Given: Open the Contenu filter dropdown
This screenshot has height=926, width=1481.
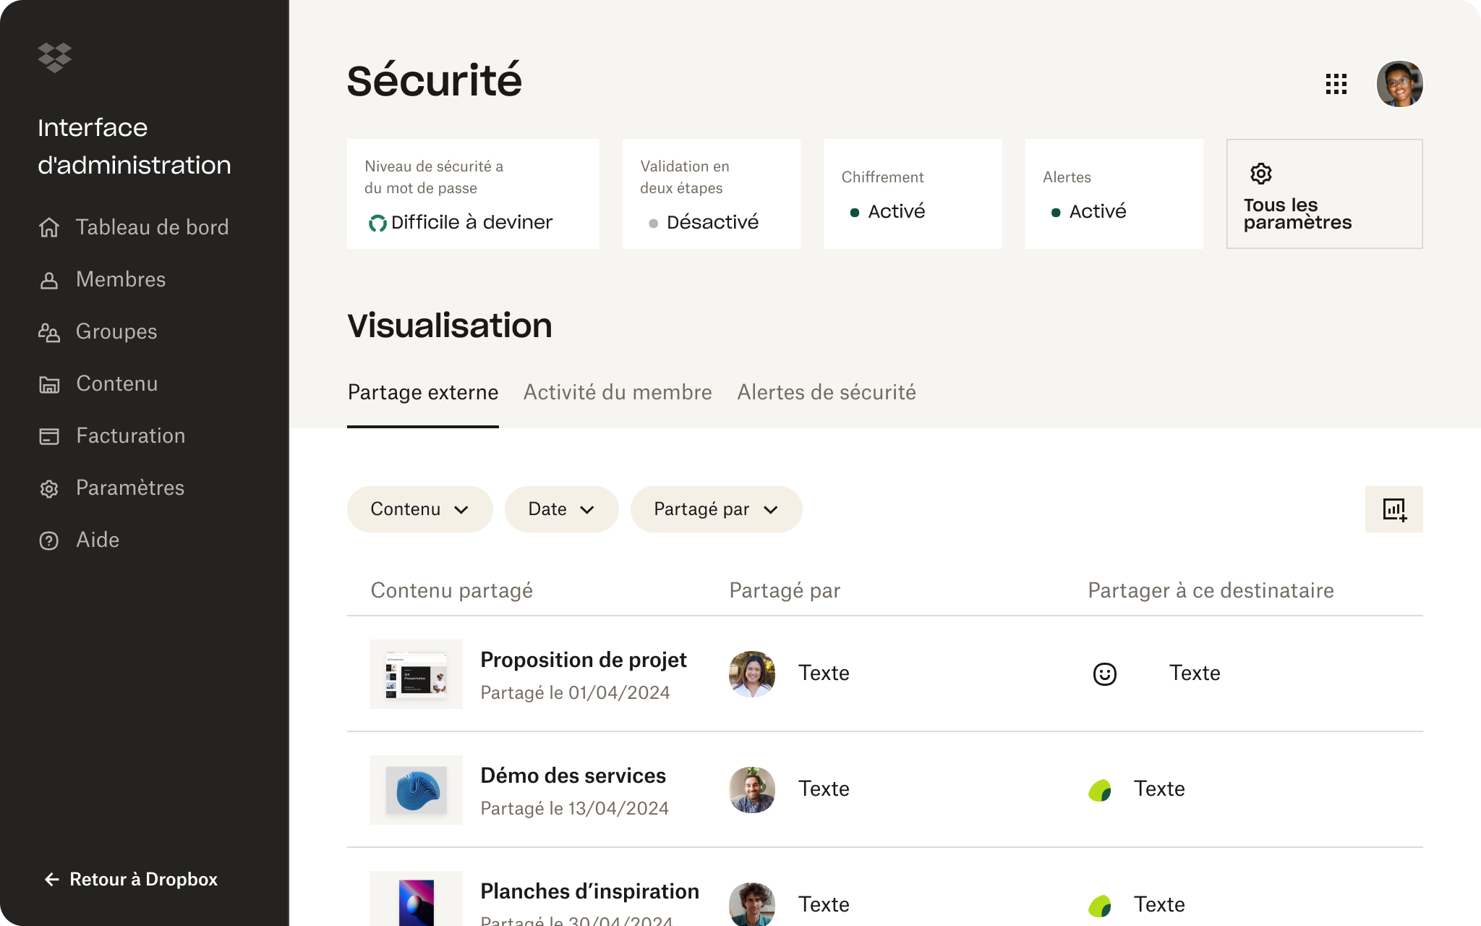Looking at the screenshot, I should (x=420, y=509).
